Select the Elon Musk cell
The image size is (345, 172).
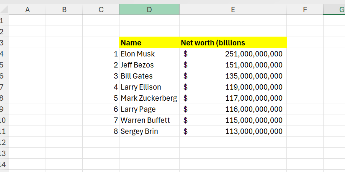coord(149,54)
